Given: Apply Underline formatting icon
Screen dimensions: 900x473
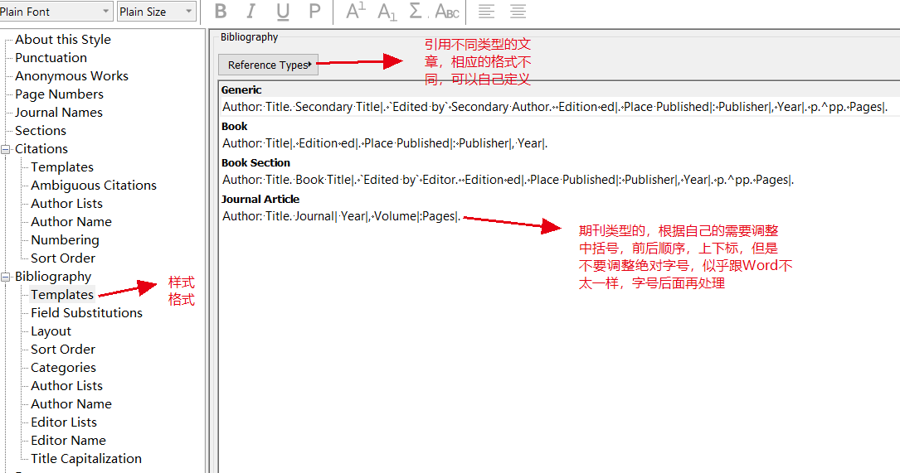Looking at the screenshot, I should [x=282, y=12].
